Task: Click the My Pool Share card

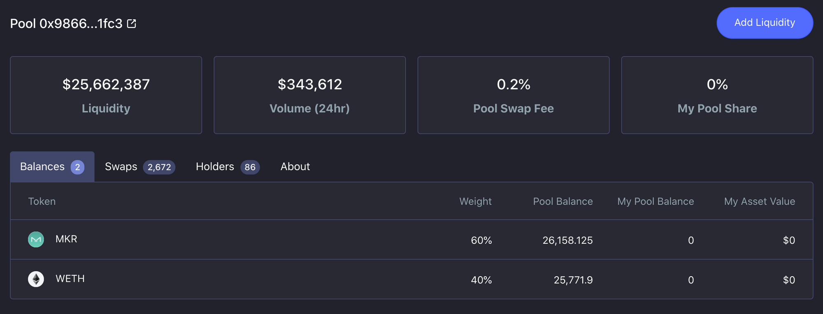Action: tap(717, 95)
